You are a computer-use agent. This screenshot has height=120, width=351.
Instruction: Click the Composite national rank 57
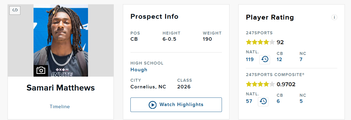(x=249, y=101)
